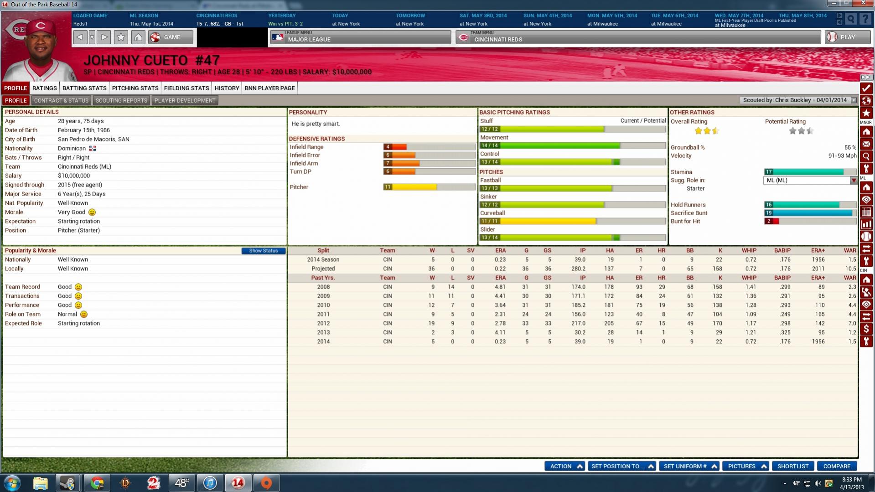Open the ACTION menu button
The image size is (875, 492).
[565, 466]
